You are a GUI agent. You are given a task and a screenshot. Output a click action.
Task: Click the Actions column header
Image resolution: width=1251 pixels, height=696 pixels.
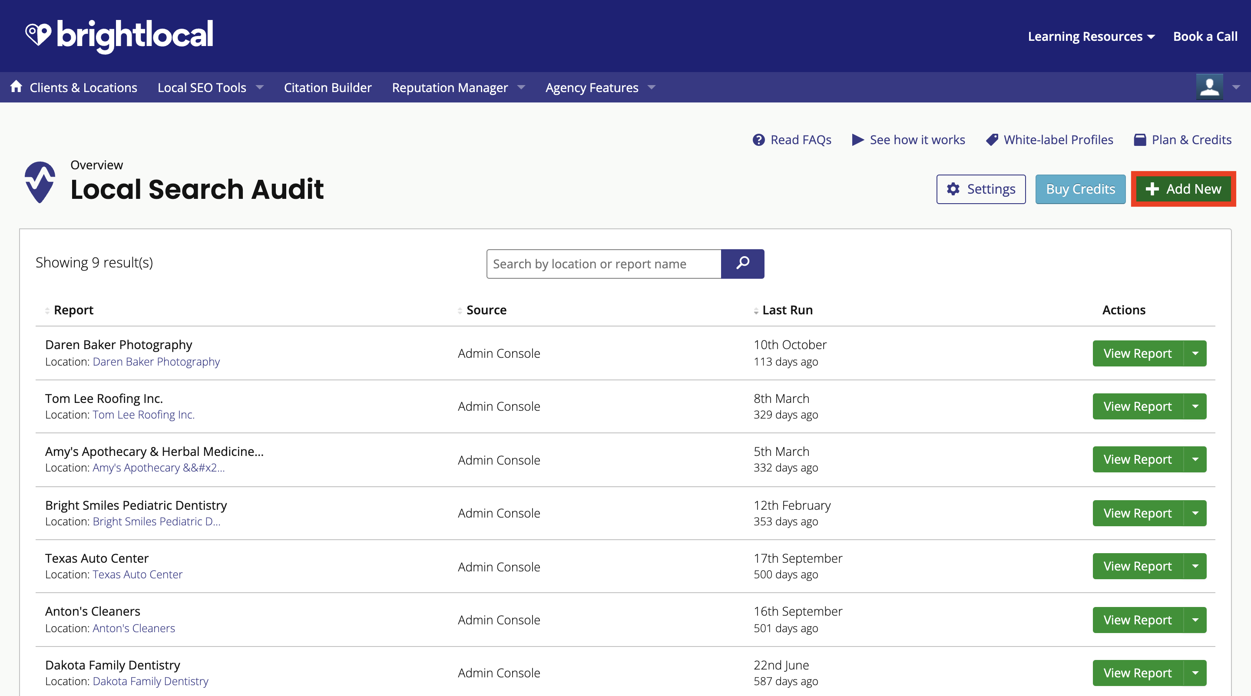pyautogui.click(x=1124, y=310)
